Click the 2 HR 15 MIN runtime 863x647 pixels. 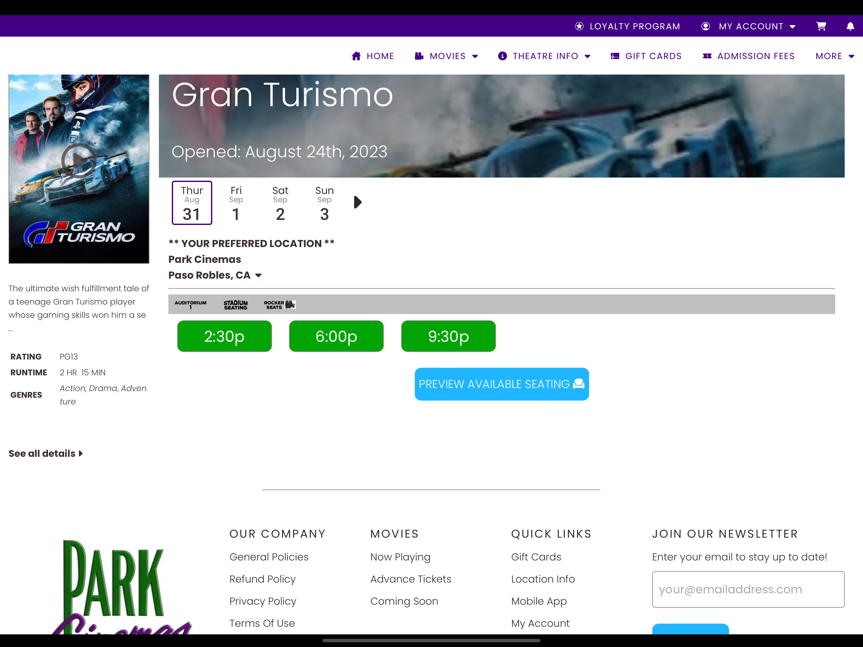coord(82,373)
